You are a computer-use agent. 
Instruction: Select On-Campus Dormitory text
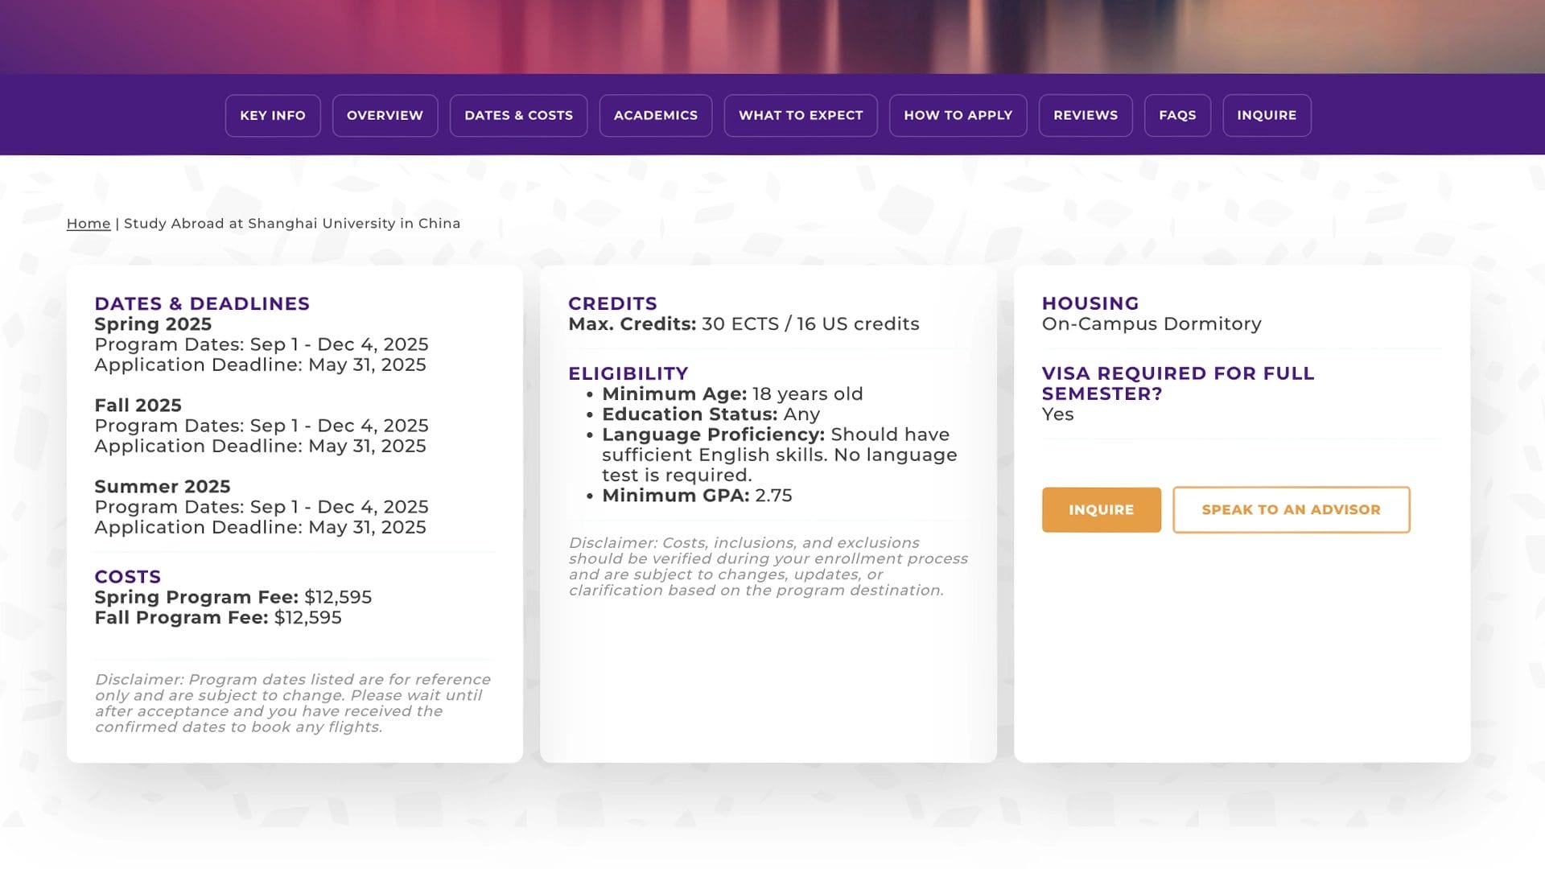(x=1152, y=324)
